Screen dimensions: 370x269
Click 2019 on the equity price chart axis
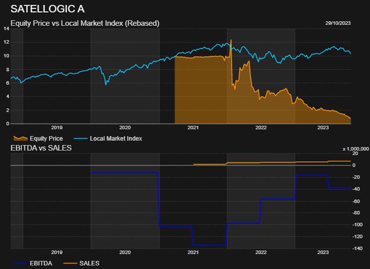57,128
